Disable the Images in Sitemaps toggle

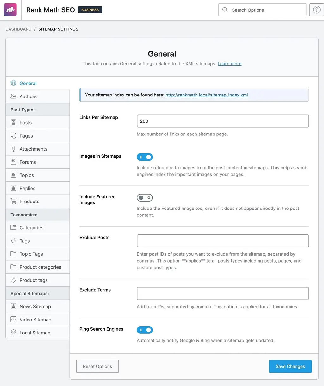tap(145, 157)
